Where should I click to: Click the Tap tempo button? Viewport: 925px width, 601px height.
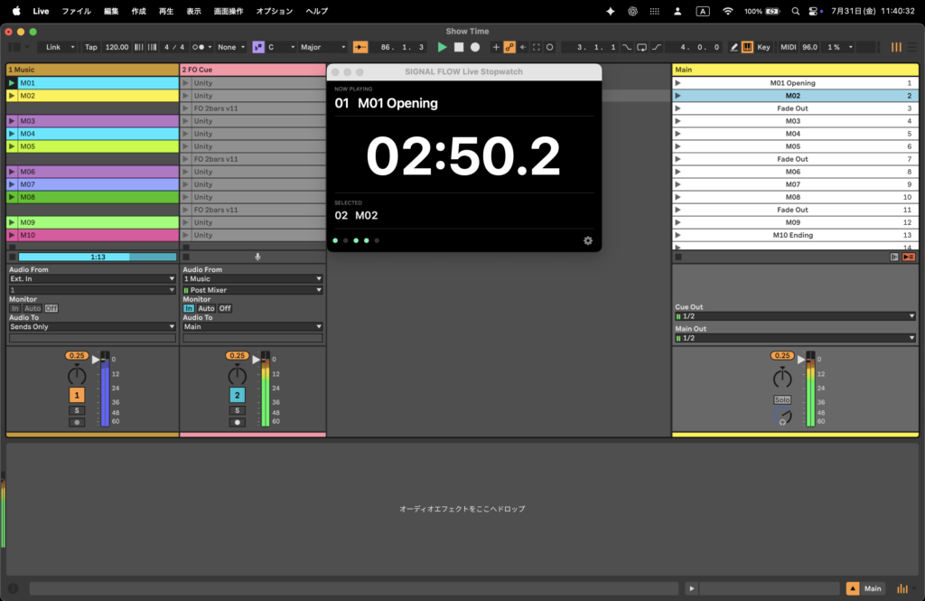91,47
